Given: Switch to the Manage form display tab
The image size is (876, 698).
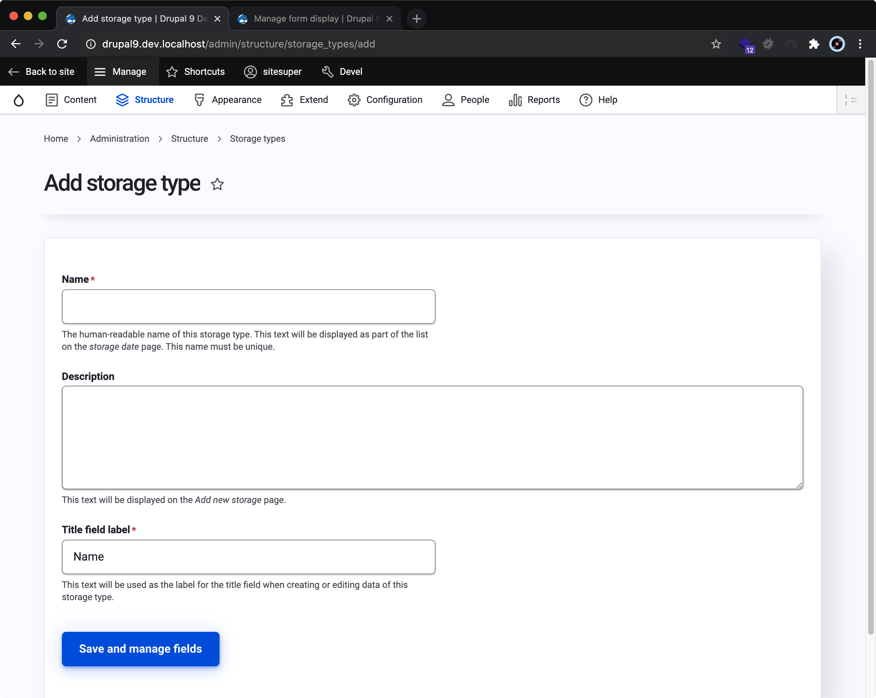Looking at the screenshot, I should (309, 18).
